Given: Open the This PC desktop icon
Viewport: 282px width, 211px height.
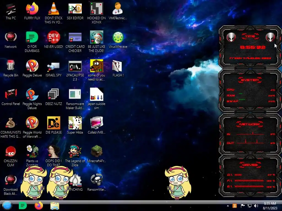Looking at the screenshot, I should (x=11, y=11).
